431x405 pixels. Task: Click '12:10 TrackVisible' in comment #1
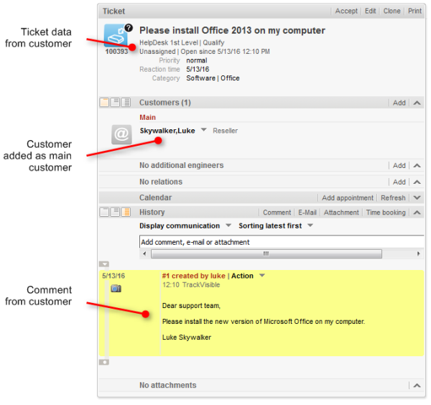point(191,284)
